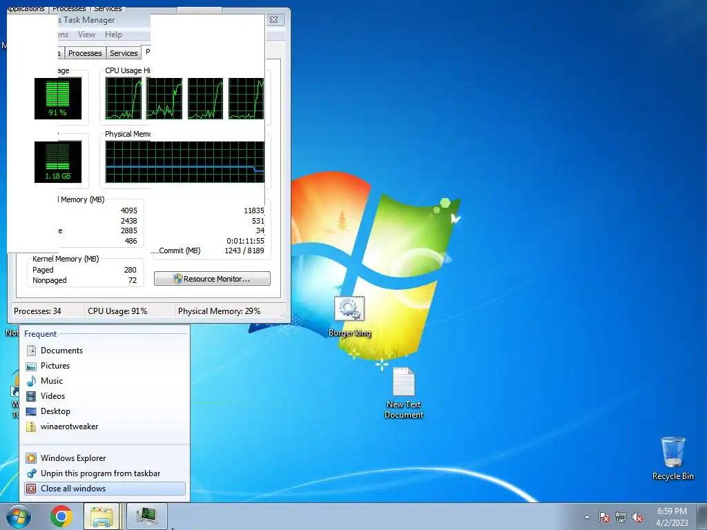The width and height of the screenshot is (707, 530).
Task: Click the 'Frequent' jump list header
Action: coord(40,334)
